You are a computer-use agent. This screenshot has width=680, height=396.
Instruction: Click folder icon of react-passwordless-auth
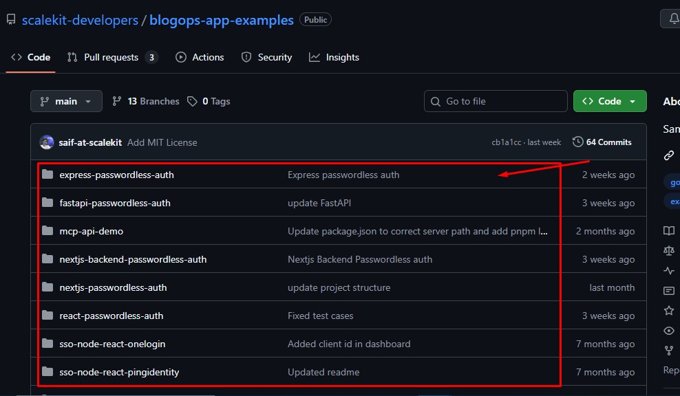point(47,315)
